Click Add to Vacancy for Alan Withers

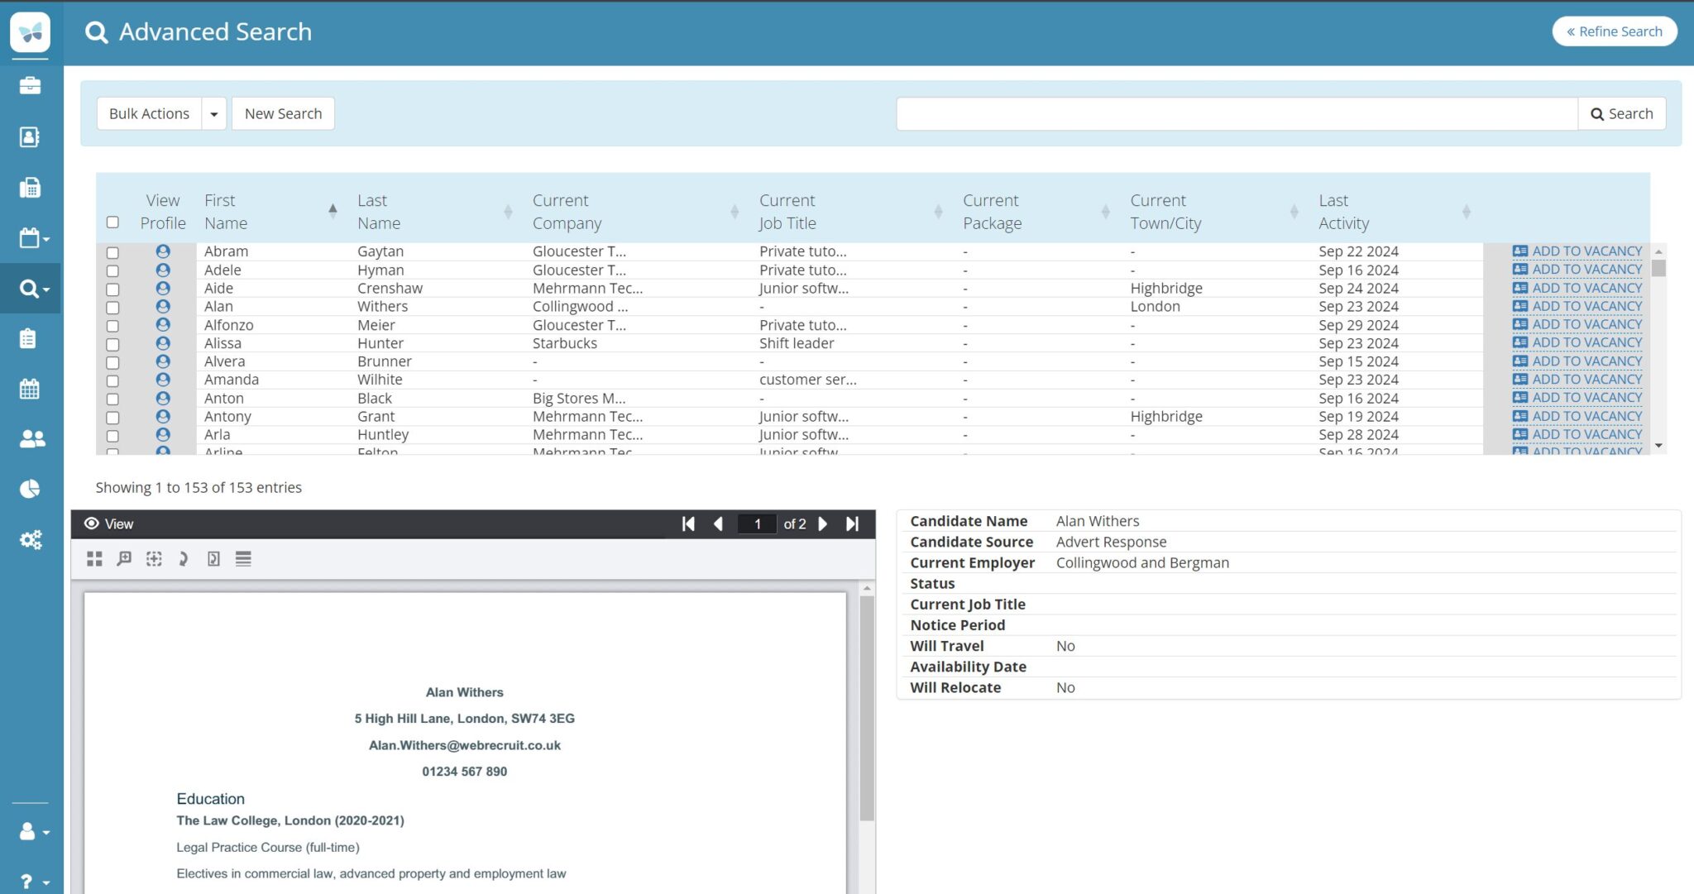(x=1577, y=306)
